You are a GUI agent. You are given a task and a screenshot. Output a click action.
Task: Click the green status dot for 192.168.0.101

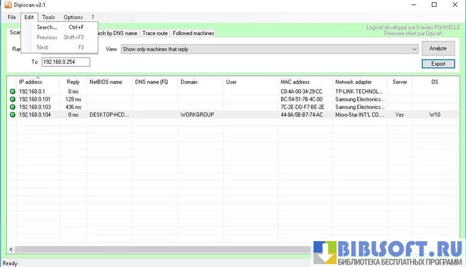click(12, 100)
